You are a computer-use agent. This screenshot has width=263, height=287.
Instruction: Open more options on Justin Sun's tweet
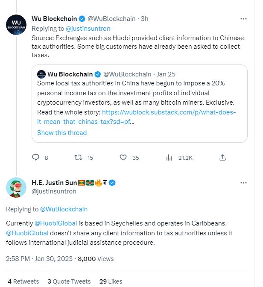pos(243,183)
